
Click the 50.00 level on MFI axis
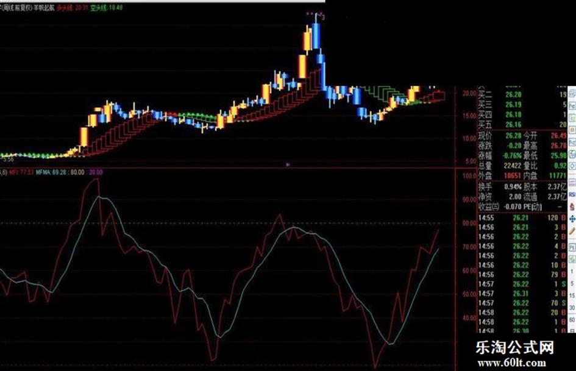point(469,294)
